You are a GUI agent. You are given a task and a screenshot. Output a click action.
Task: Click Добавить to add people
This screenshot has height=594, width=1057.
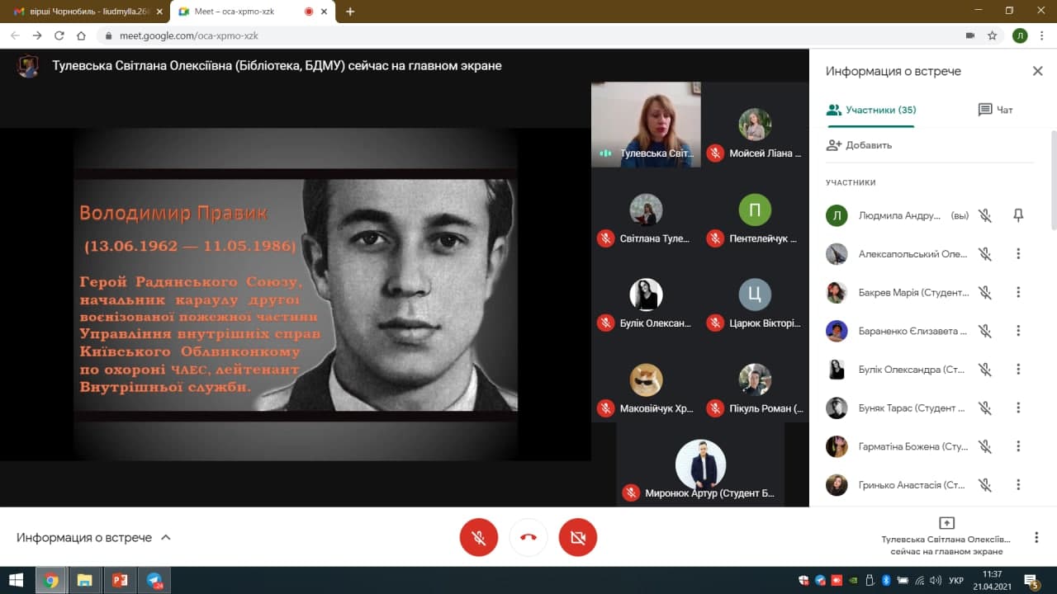click(x=860, y=145)
